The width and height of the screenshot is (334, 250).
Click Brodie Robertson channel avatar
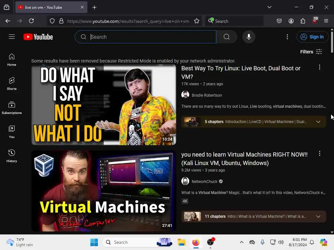(x=185, y=94)
